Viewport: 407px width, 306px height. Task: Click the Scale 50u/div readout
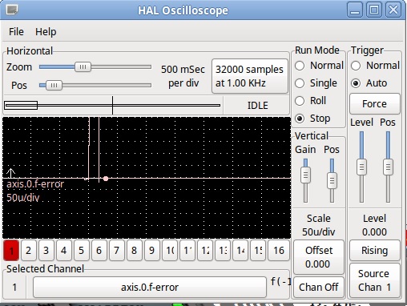click(319, 225)
